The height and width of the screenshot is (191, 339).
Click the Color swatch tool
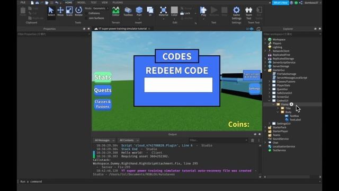click(x=174, y=12)
